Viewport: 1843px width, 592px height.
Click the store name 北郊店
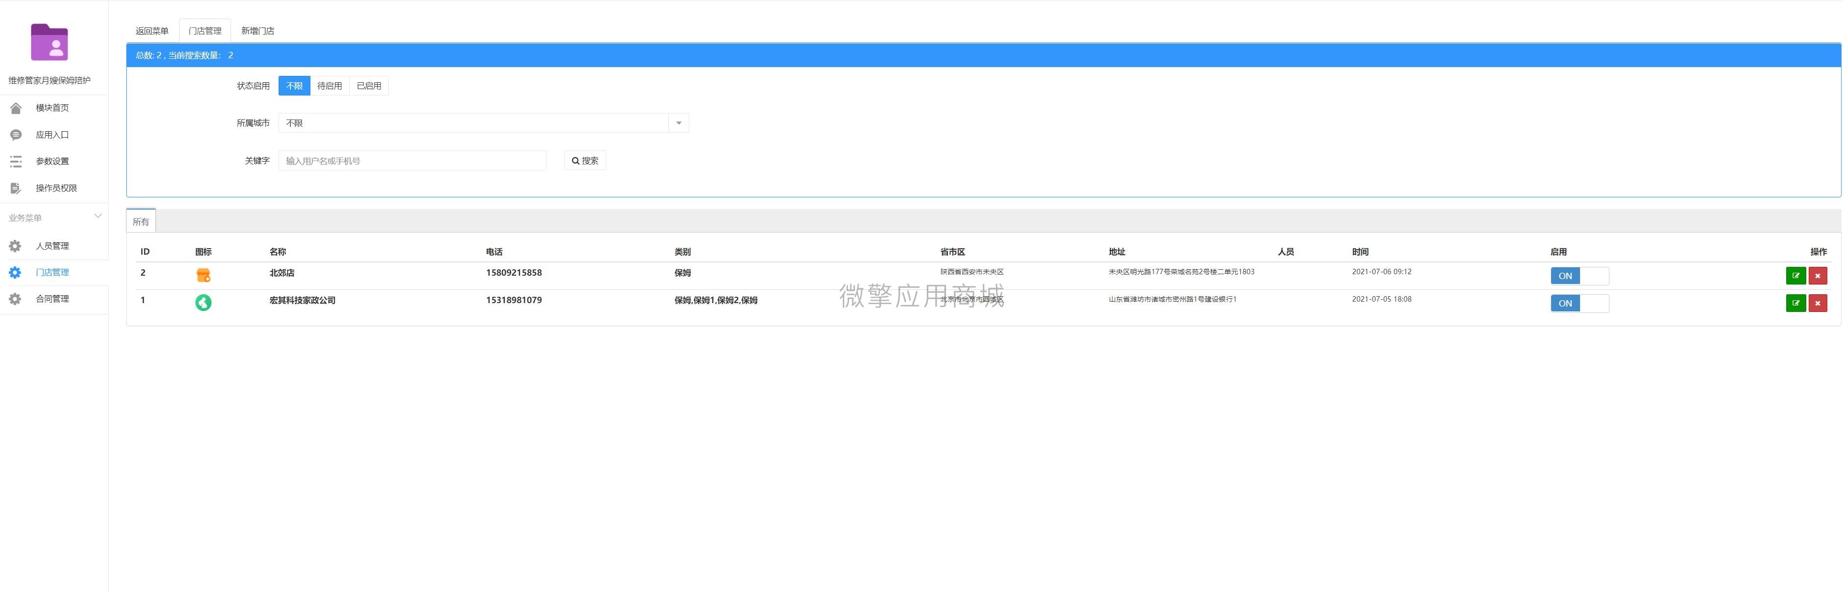click(x=282, y=273)
